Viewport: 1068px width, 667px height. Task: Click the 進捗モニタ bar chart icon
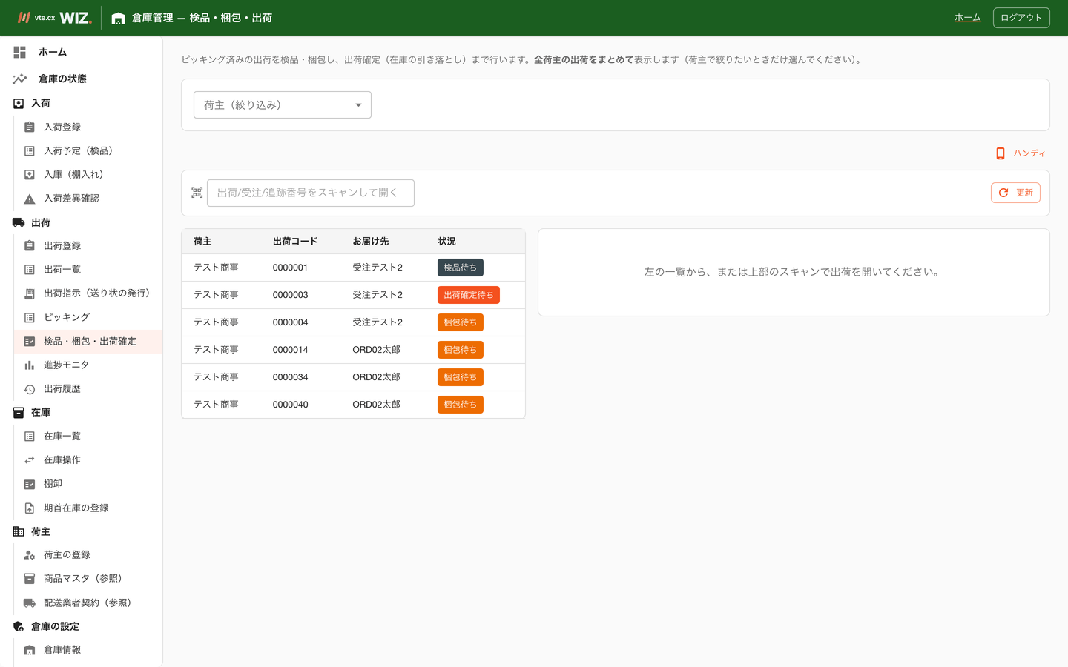coord(30,365)
